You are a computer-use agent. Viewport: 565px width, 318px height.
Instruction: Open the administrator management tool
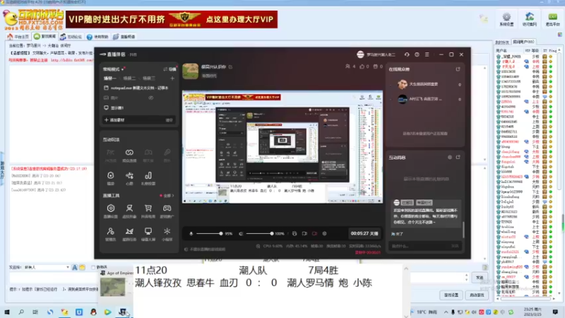click(x=111, y=234)
